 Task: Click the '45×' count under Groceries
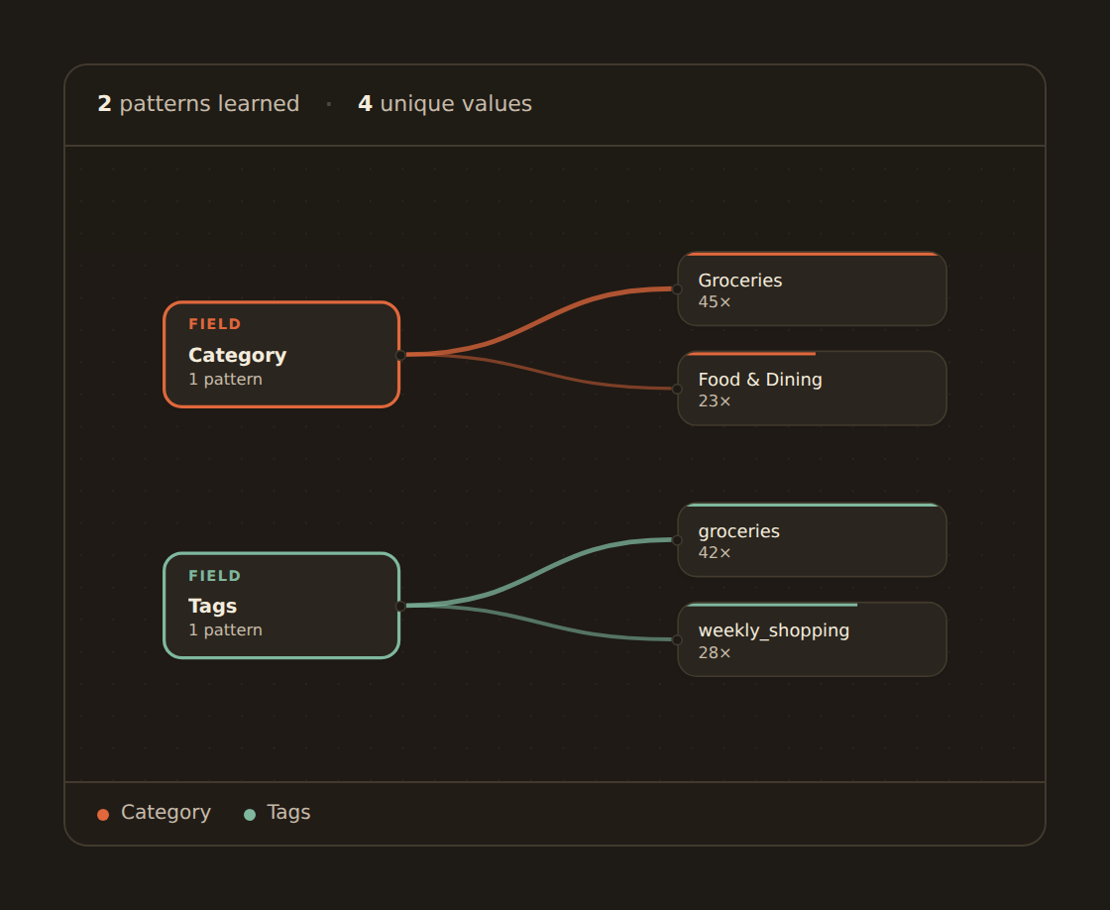[x=715, y=302]
